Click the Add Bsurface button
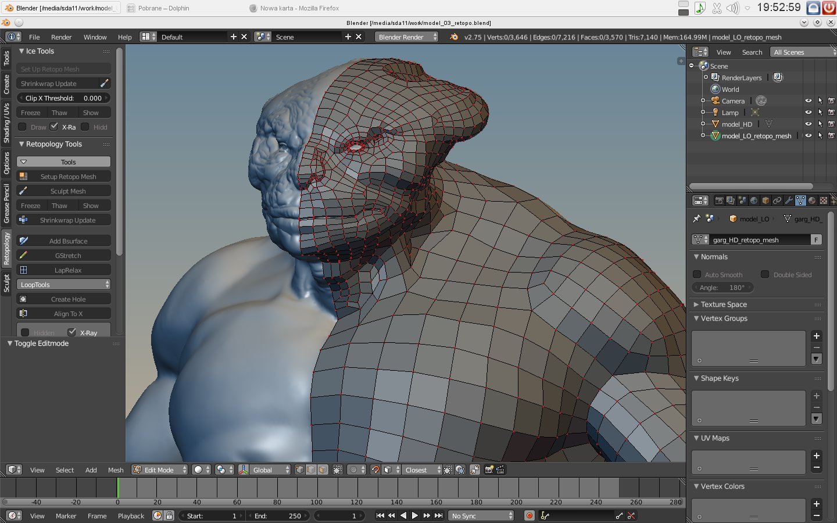This screenshot has height=523, width=837. (x=64, y=241)
